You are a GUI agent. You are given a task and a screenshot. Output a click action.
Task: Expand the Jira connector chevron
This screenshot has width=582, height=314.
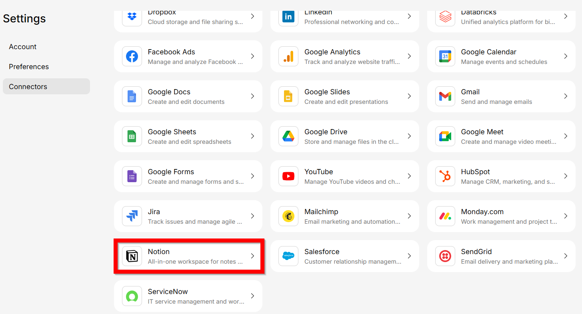(252, 216)
